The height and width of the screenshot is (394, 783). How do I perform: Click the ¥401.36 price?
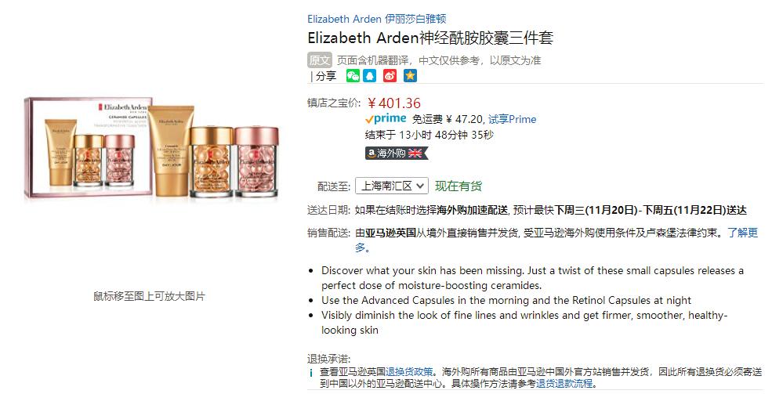click(394, 103)
